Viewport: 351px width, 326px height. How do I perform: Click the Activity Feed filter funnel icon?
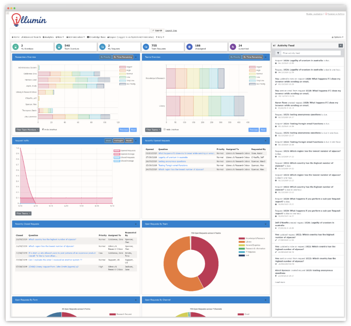tap(278, 53)
